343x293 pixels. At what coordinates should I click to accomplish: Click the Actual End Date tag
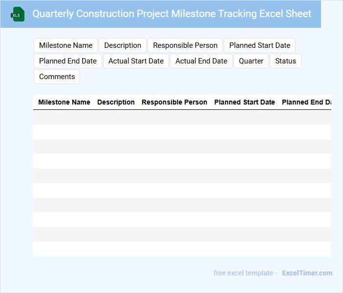click(x=201, y=61)
